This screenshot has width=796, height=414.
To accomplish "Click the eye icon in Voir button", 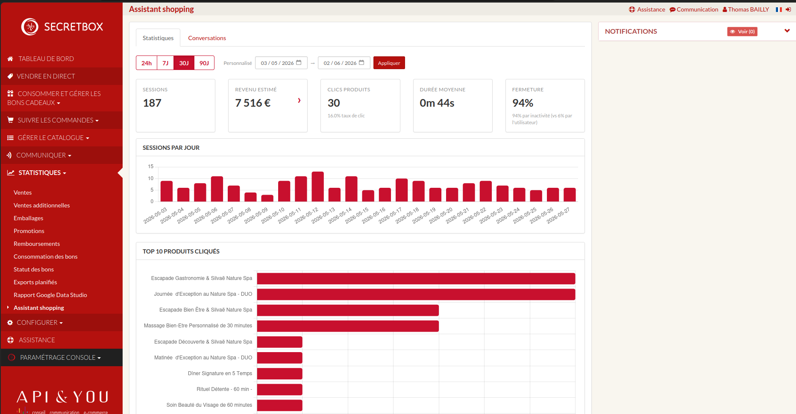I will point(732,32).
